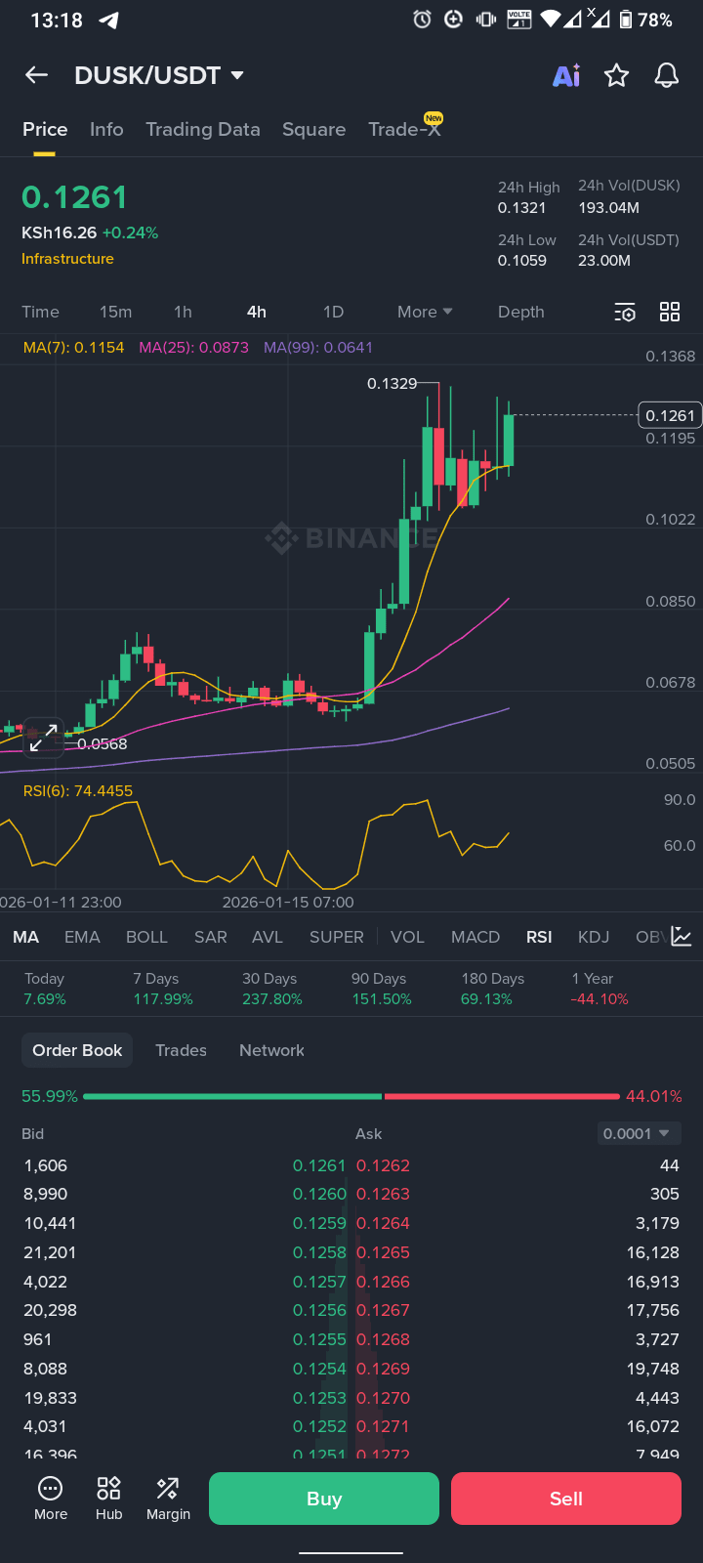Open the 0.0001 price precision dropdown

(x=637, y=1133)
